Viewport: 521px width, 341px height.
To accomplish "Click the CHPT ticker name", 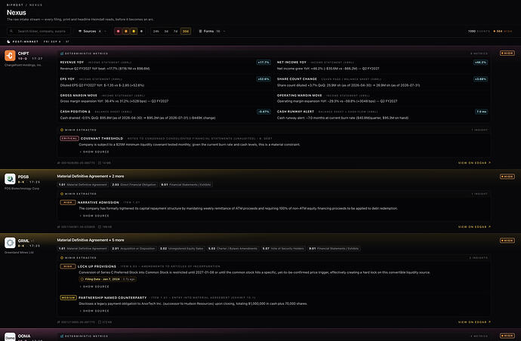I will (23, 54).
